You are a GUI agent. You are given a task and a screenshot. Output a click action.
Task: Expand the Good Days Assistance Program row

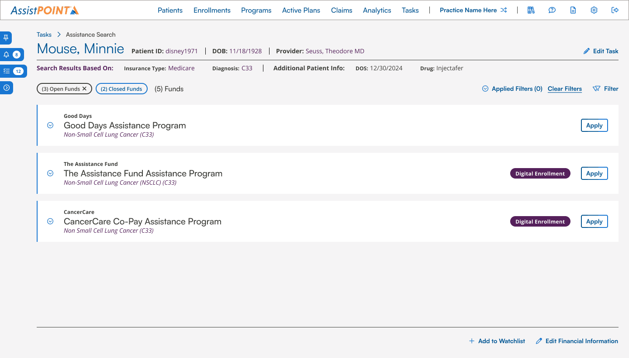coord(50,125)
